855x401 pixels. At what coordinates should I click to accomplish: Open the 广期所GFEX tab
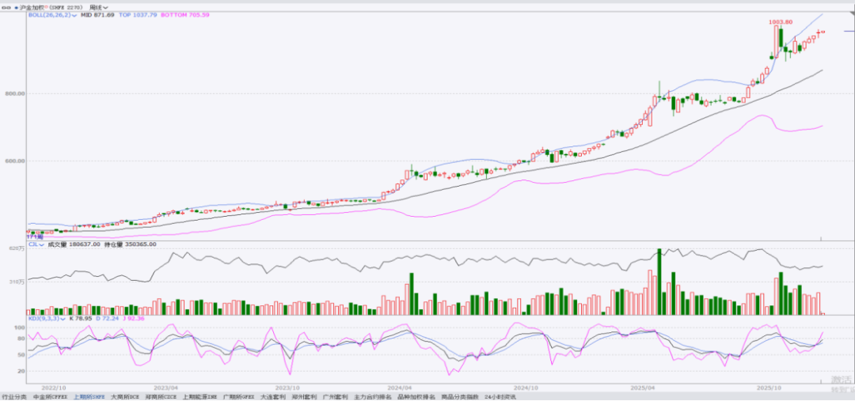coord(239,397)
